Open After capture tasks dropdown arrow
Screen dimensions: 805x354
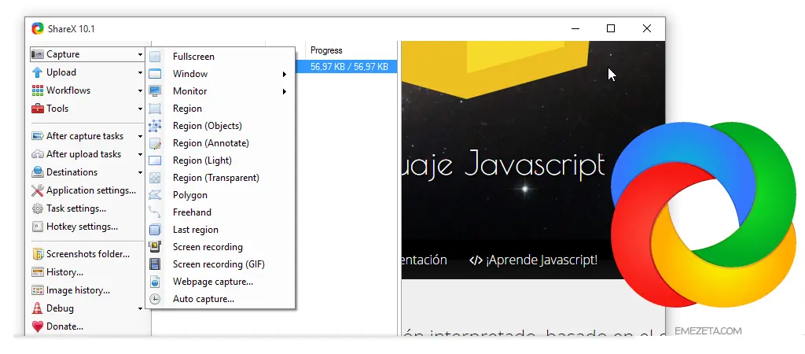pyautogui.click(x=140, y=137)
